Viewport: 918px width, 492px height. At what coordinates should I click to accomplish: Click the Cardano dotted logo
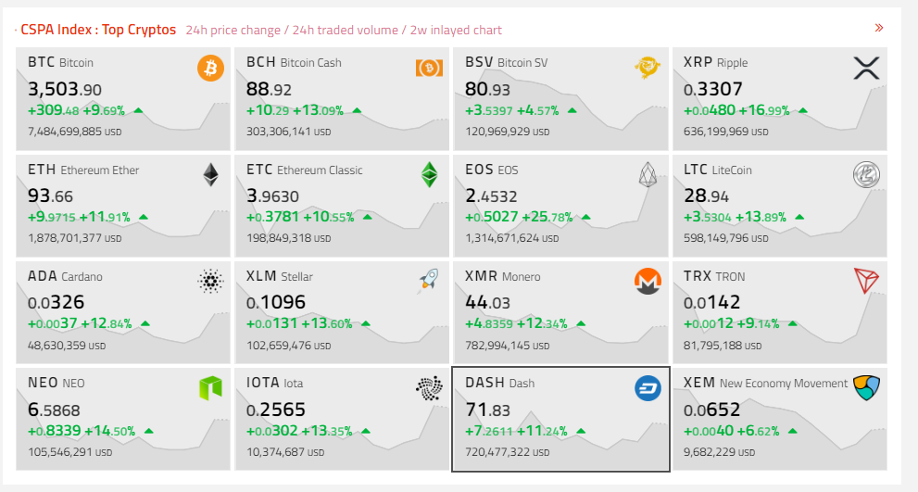pyautogui.click(x=211, y=281)
